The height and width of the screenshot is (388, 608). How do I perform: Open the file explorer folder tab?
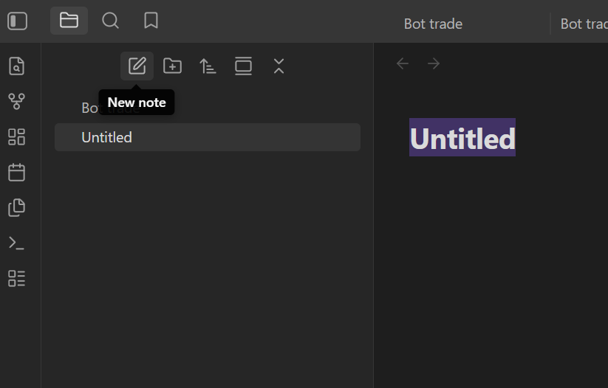tap(69, 21)
